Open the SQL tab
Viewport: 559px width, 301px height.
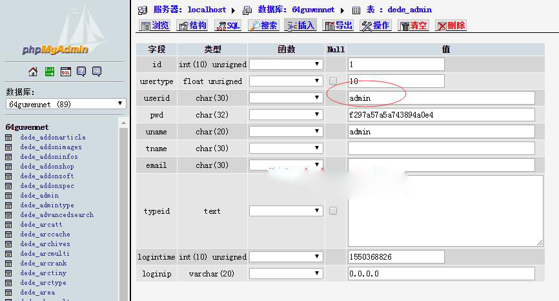tap(228, 26)
